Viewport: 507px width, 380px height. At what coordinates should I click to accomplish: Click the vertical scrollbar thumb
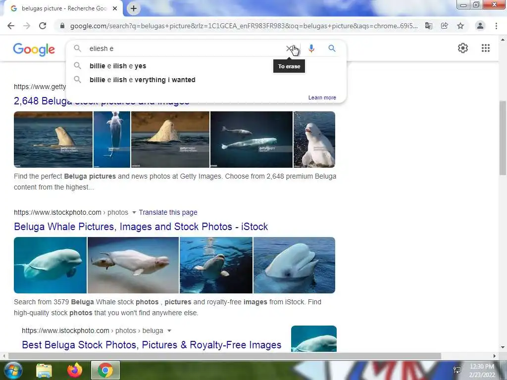point(503,138)
